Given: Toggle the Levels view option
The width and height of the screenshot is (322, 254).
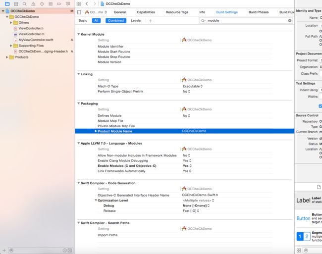Looking at the screenshot, I should [136, 20].
